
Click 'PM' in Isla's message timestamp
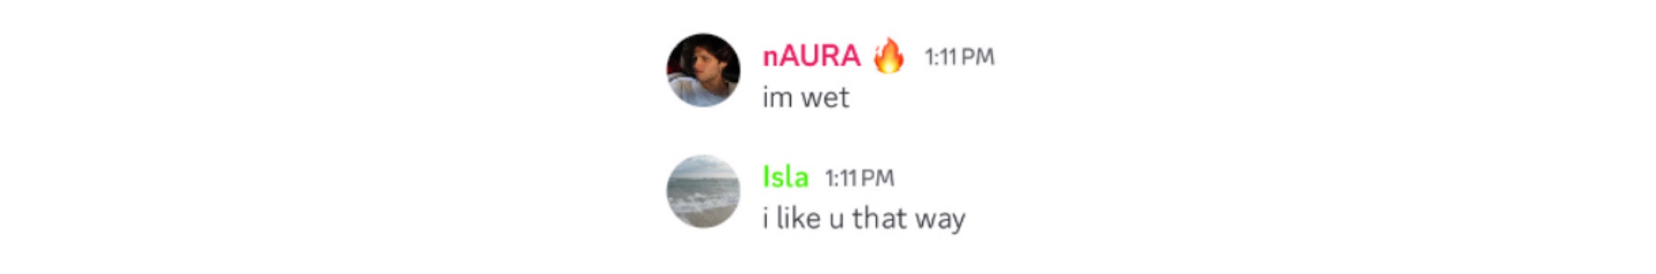(x=877, y=178)
